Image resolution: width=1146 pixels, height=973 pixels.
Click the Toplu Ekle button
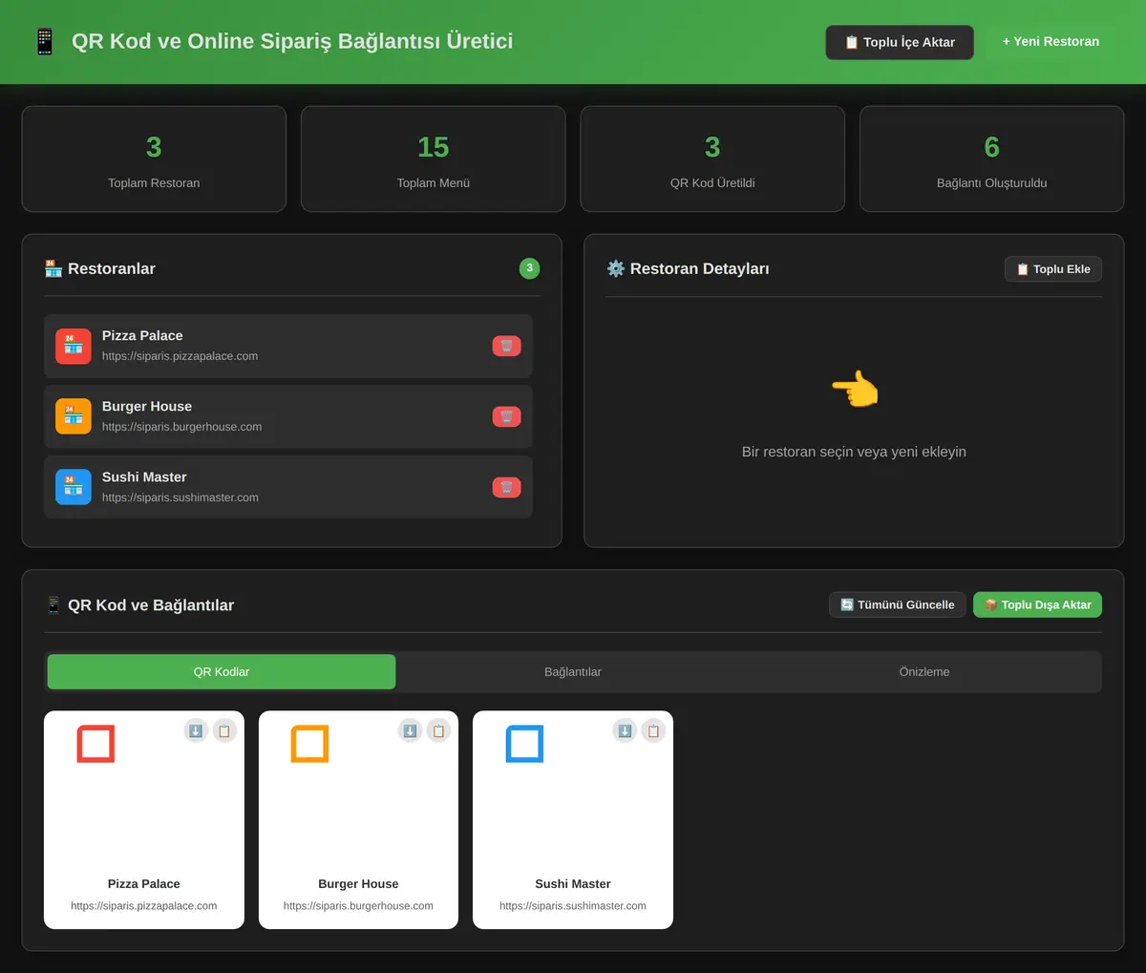click(1053, 269)
